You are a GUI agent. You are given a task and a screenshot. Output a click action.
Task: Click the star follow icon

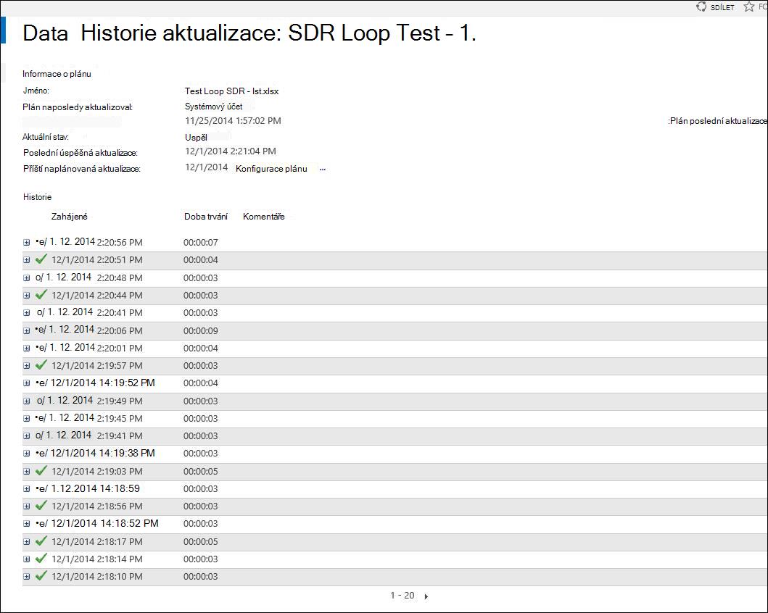[749, 7]
